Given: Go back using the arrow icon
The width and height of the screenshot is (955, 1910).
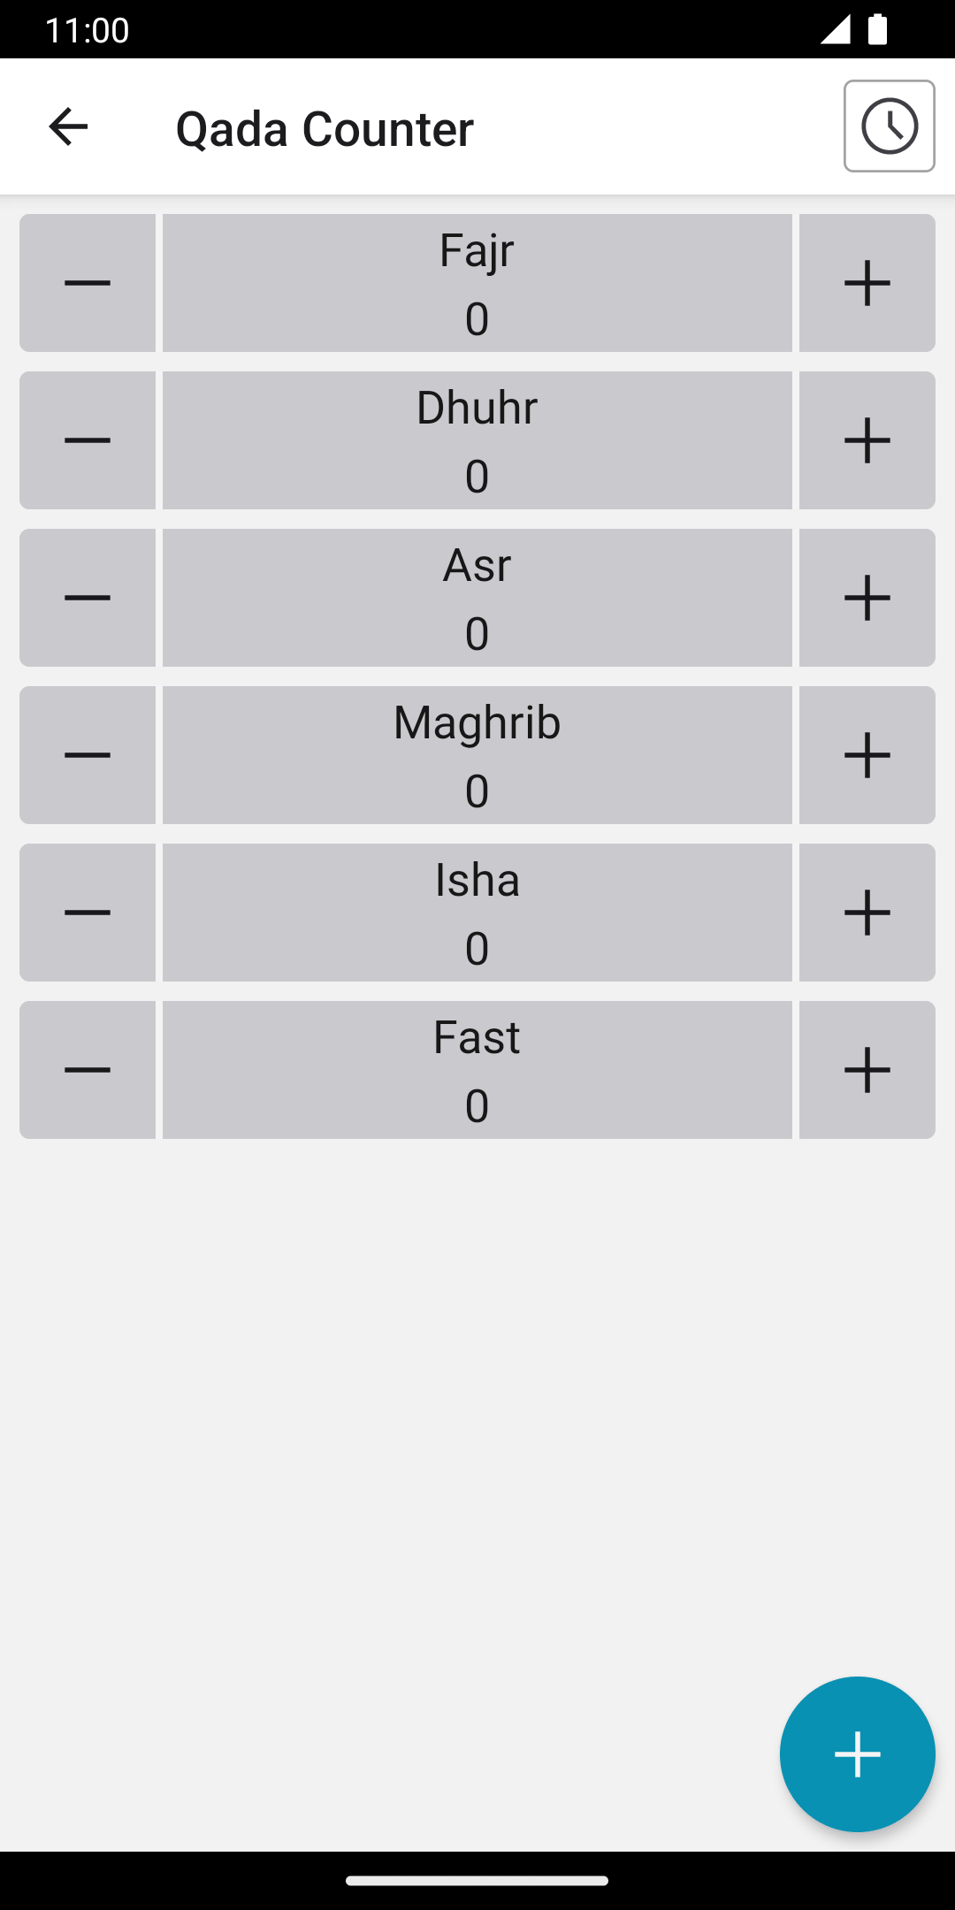Looking at the screenshot, I should click(68, 126).
